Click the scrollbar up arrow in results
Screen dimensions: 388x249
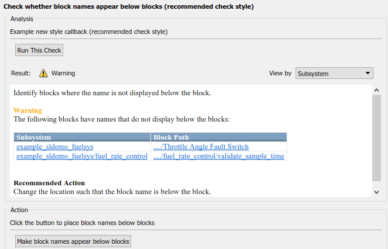(377, 91)
